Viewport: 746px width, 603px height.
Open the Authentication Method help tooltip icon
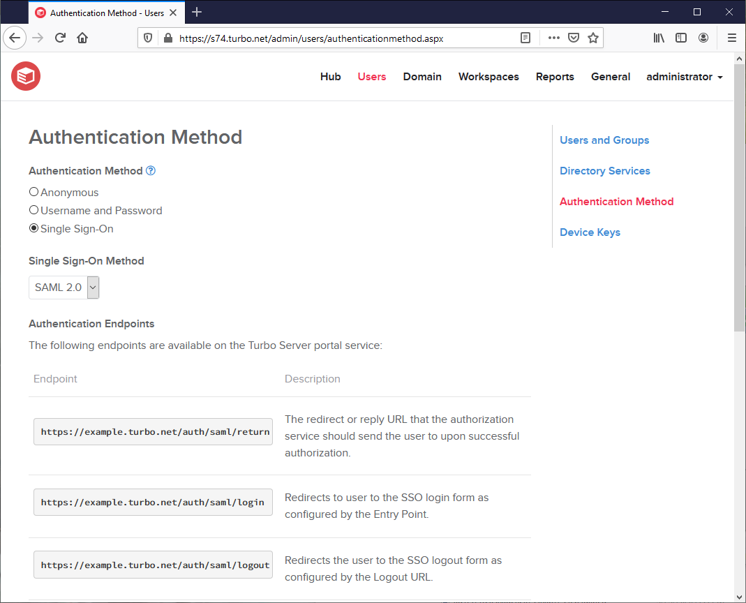[x=151, y=170]
